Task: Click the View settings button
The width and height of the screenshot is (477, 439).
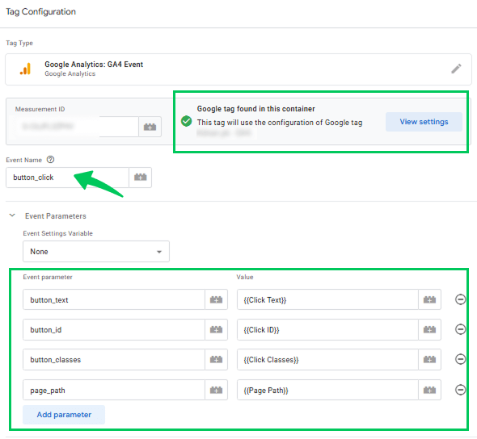Action: click(424, 122)
